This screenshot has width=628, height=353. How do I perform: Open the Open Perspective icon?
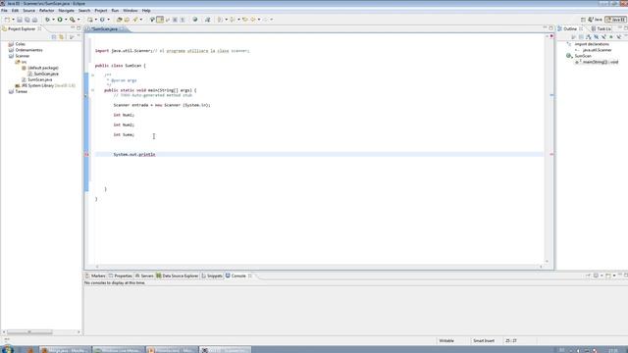[x=583, y=20]
